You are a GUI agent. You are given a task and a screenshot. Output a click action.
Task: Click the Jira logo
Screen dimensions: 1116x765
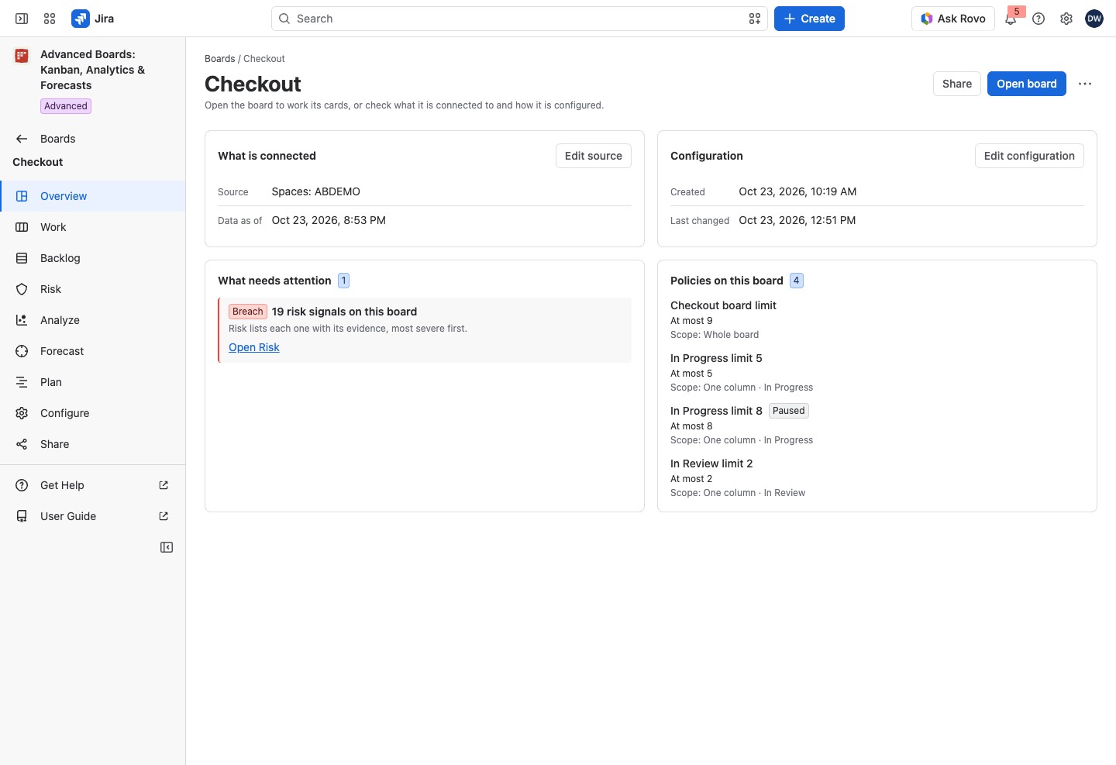click(93, 19)
